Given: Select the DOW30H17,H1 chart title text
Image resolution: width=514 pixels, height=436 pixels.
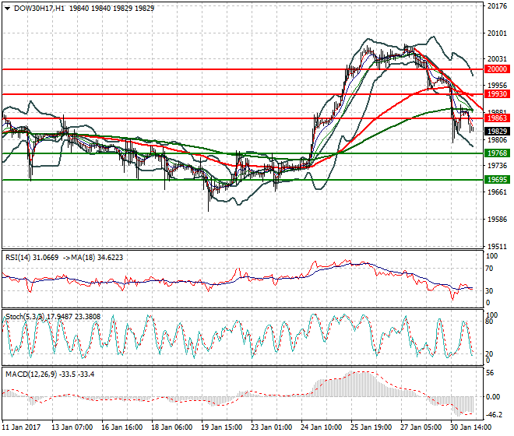Looking at the screenshot, I should (x=39, y=9).
